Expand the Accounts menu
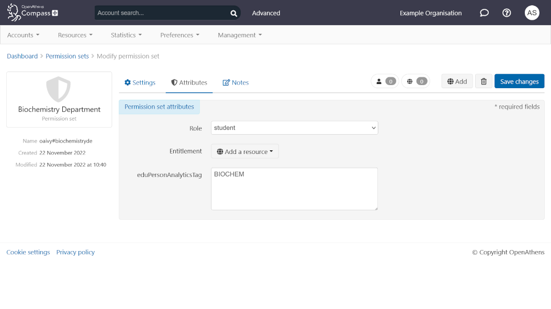551x309 pixels. (23, 35)
